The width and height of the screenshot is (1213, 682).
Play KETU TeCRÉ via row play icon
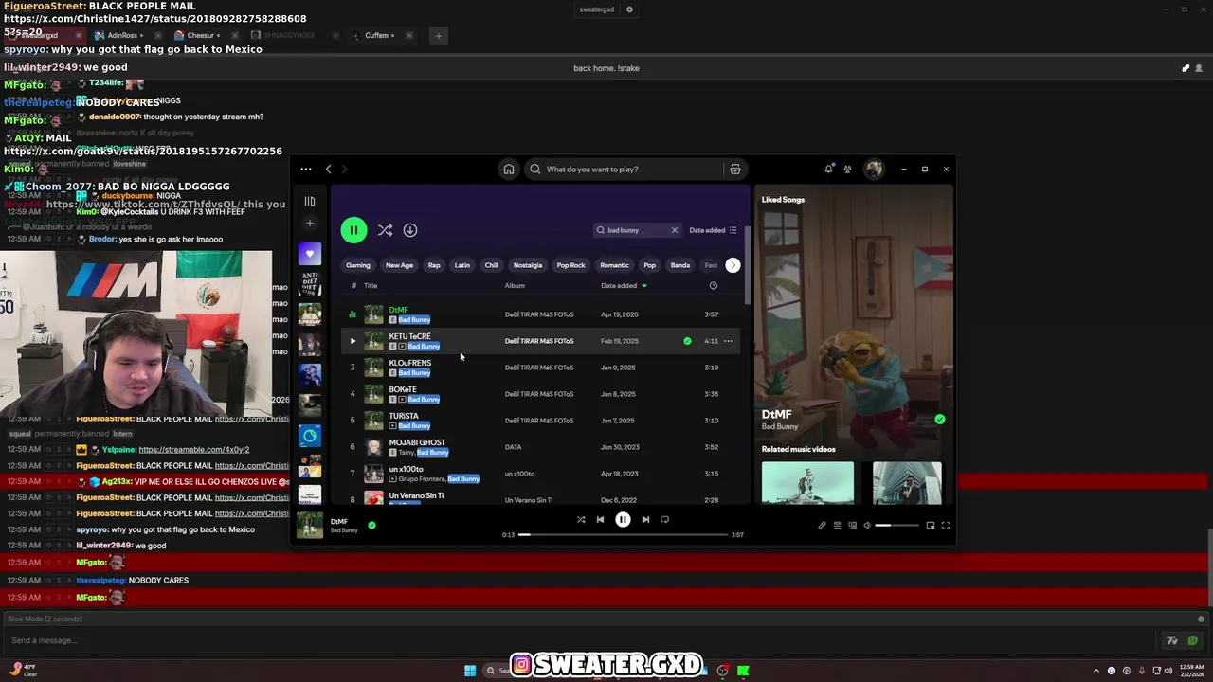[x=353, y=341]
